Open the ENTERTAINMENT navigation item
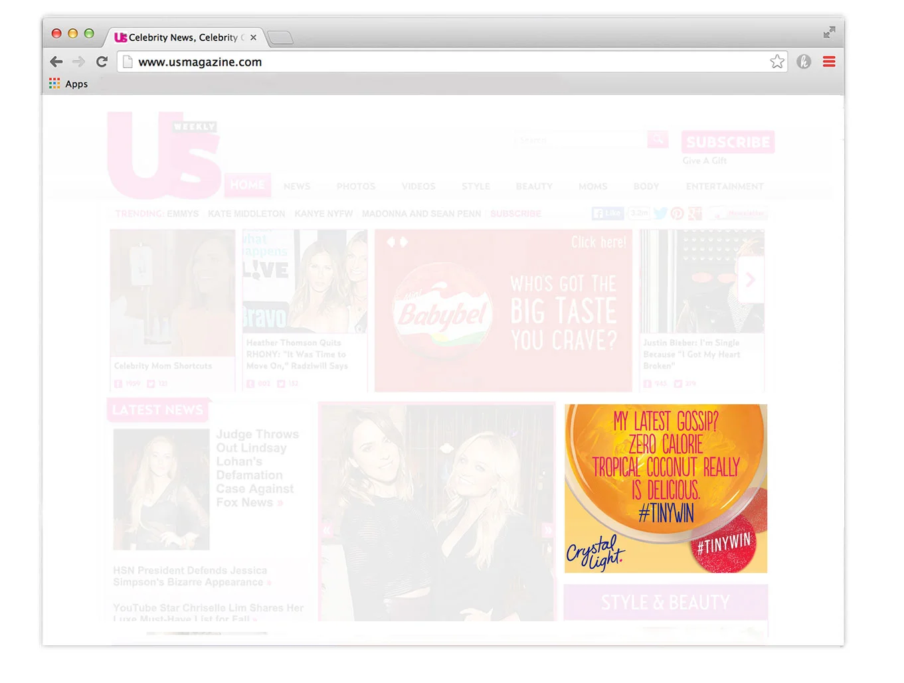The width and height of the screenshot is (904, 683). (x=725, y=187)
